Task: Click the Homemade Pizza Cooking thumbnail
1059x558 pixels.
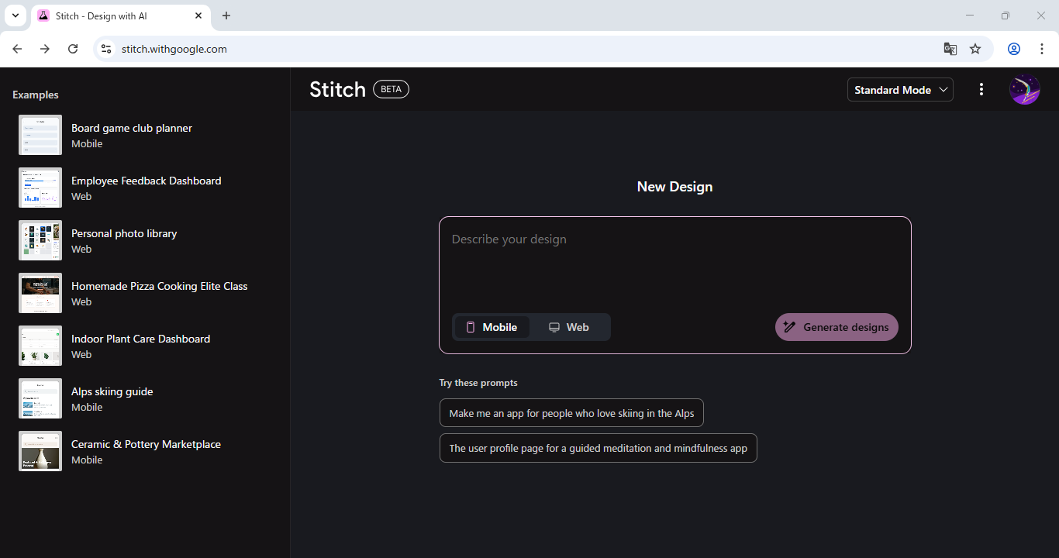Action: tap(40, 293)
